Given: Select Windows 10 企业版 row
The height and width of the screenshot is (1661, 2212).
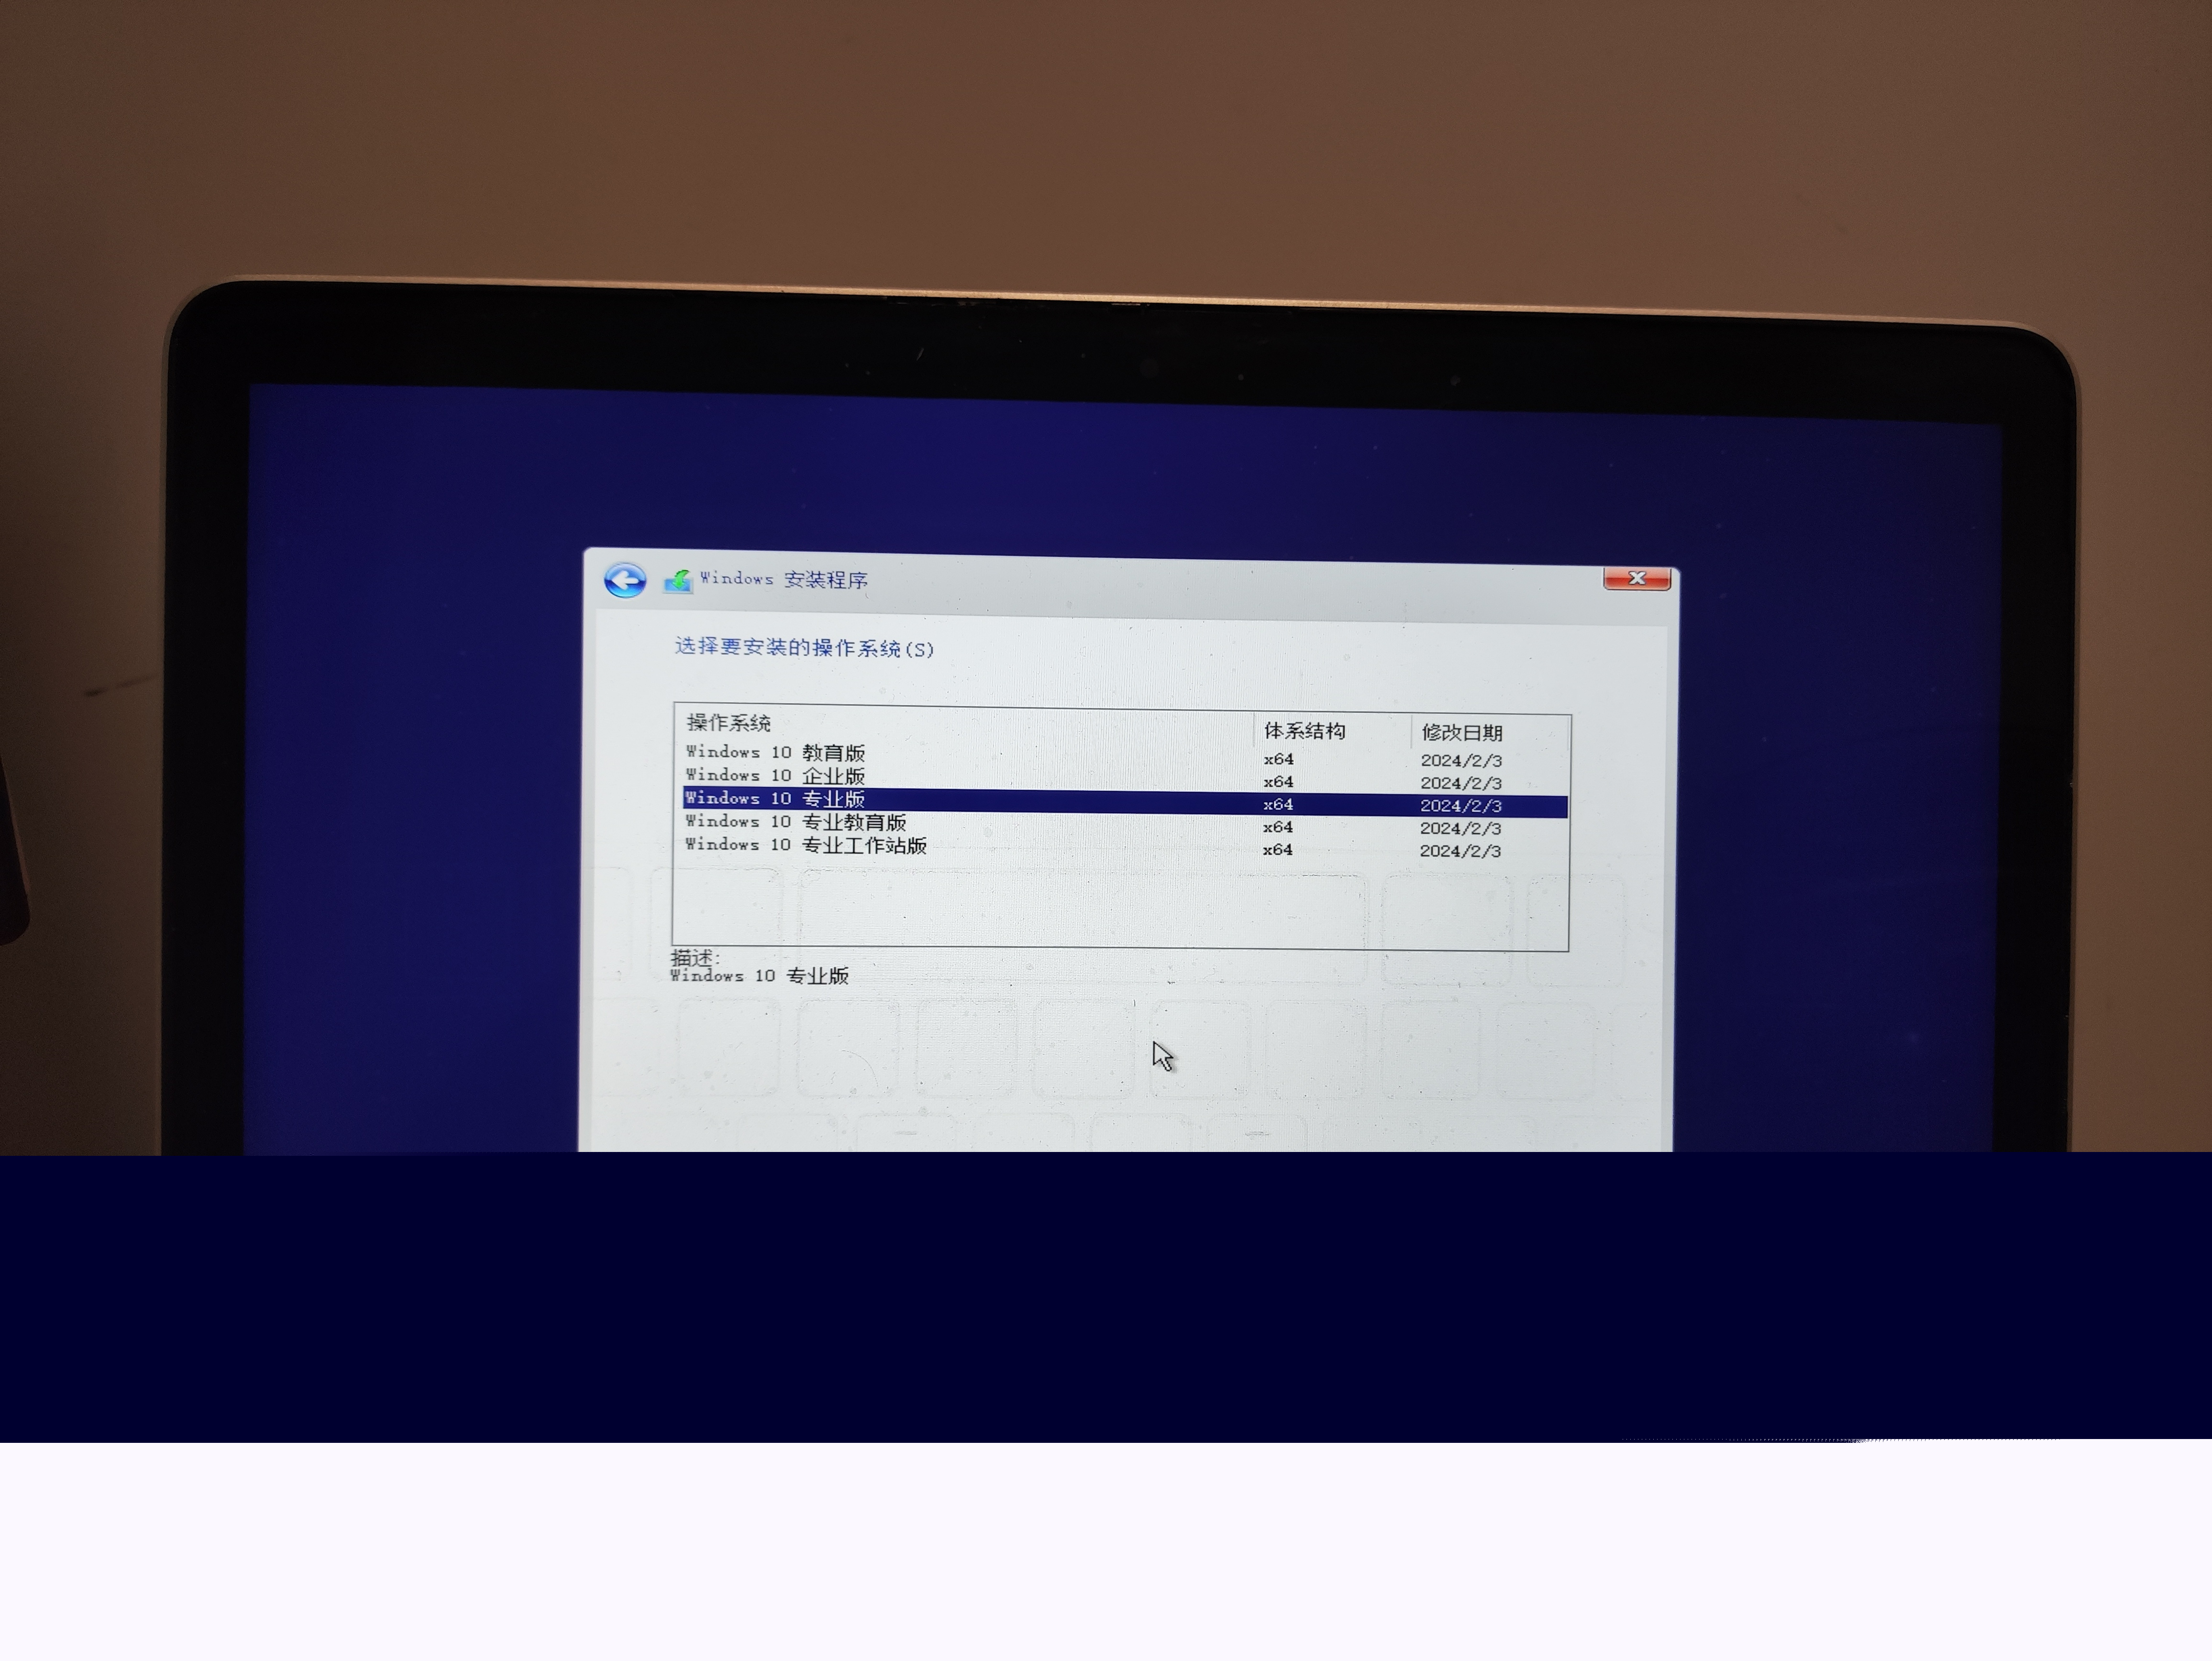Looking at the screenshot, I should pos(1126,778).
